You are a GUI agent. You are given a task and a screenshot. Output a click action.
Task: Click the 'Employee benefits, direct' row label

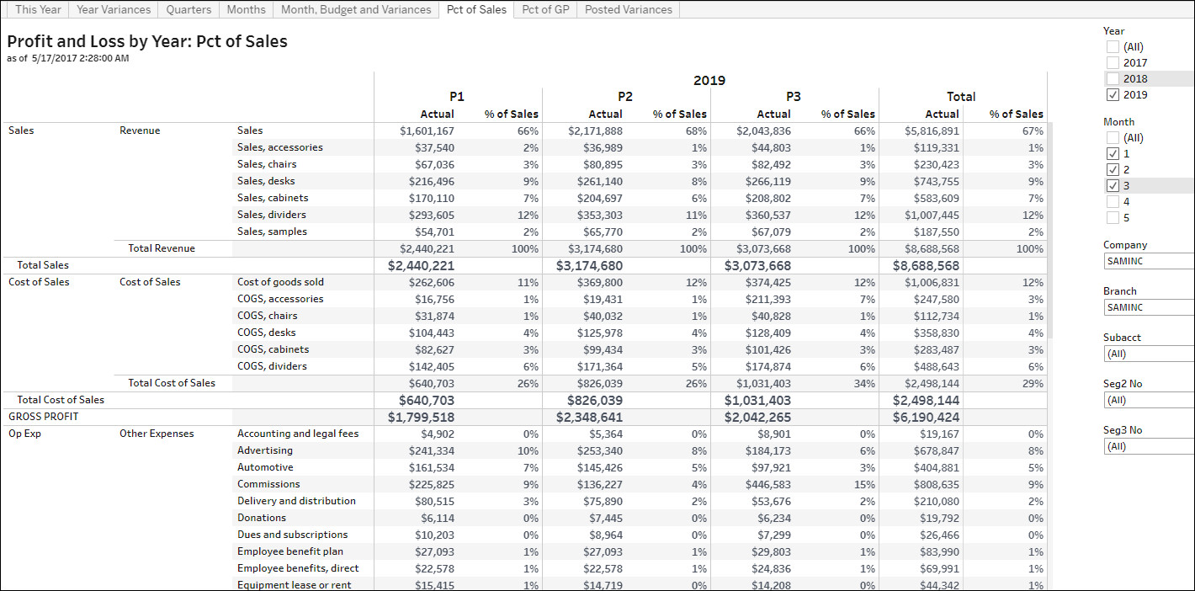pos(298,568)
